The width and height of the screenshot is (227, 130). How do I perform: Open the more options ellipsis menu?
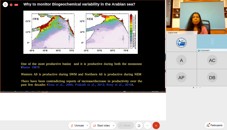(x=148, y=126)
